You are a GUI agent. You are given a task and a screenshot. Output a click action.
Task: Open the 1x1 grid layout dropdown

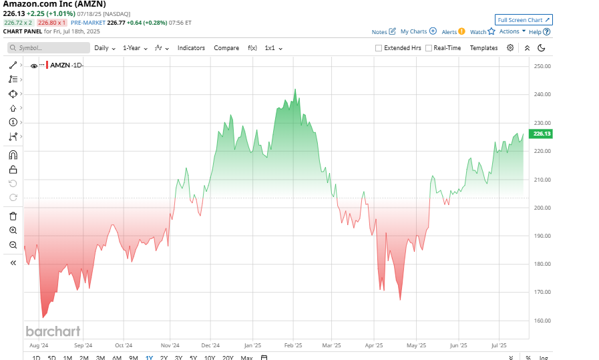pyautogui.click(x=274, y=48)
